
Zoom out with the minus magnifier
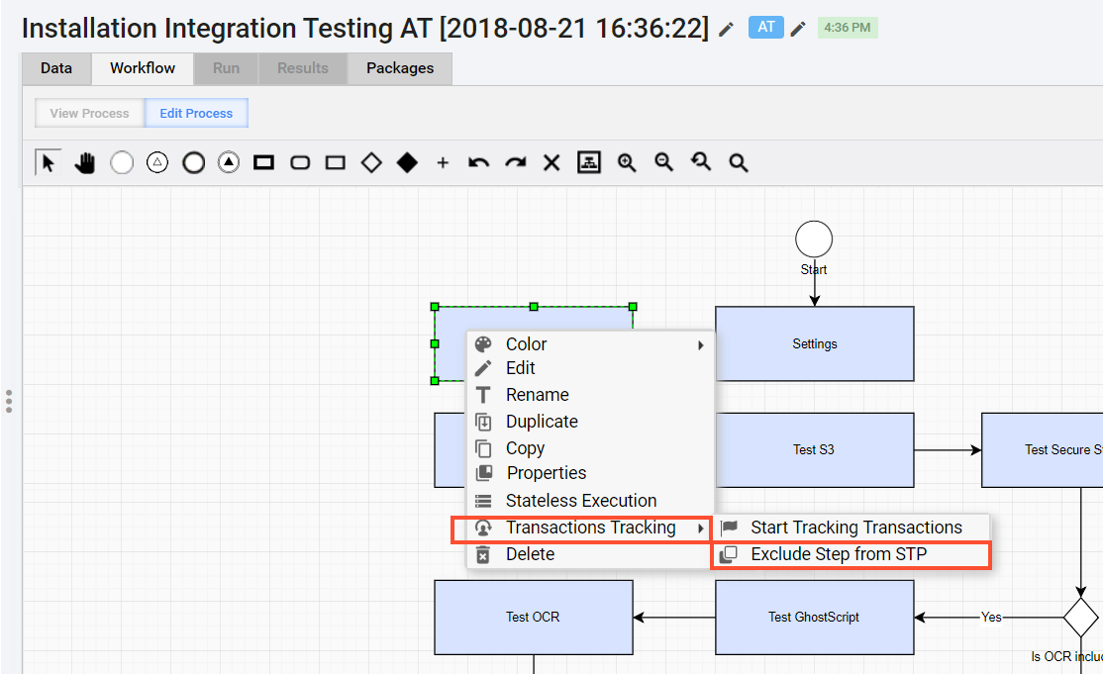[x=663, y=163]
